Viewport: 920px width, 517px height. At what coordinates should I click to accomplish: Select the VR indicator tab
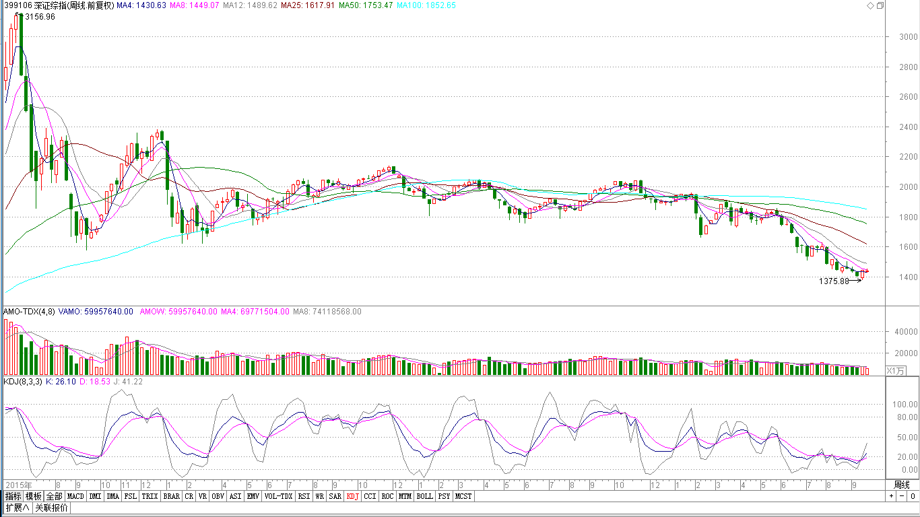203,496
